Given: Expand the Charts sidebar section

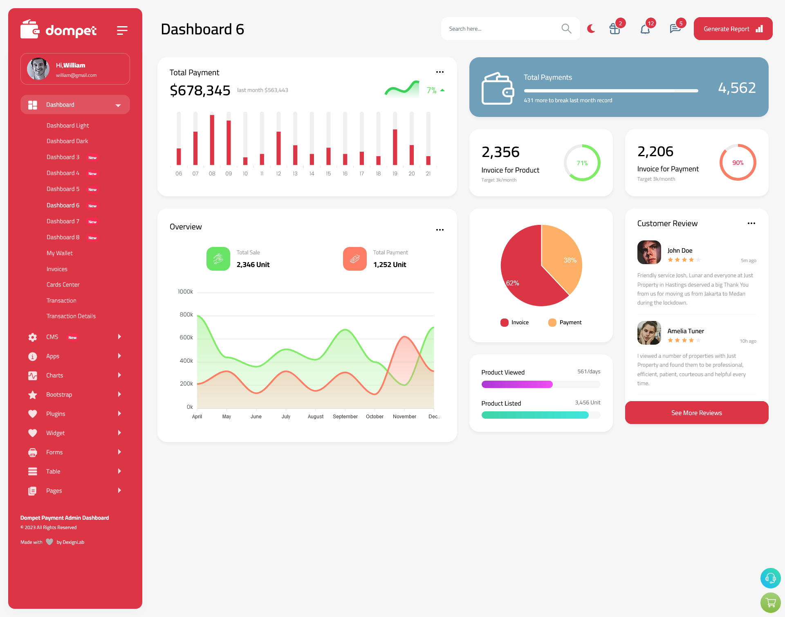Looking at the screenshot, I should coord(72,375).
